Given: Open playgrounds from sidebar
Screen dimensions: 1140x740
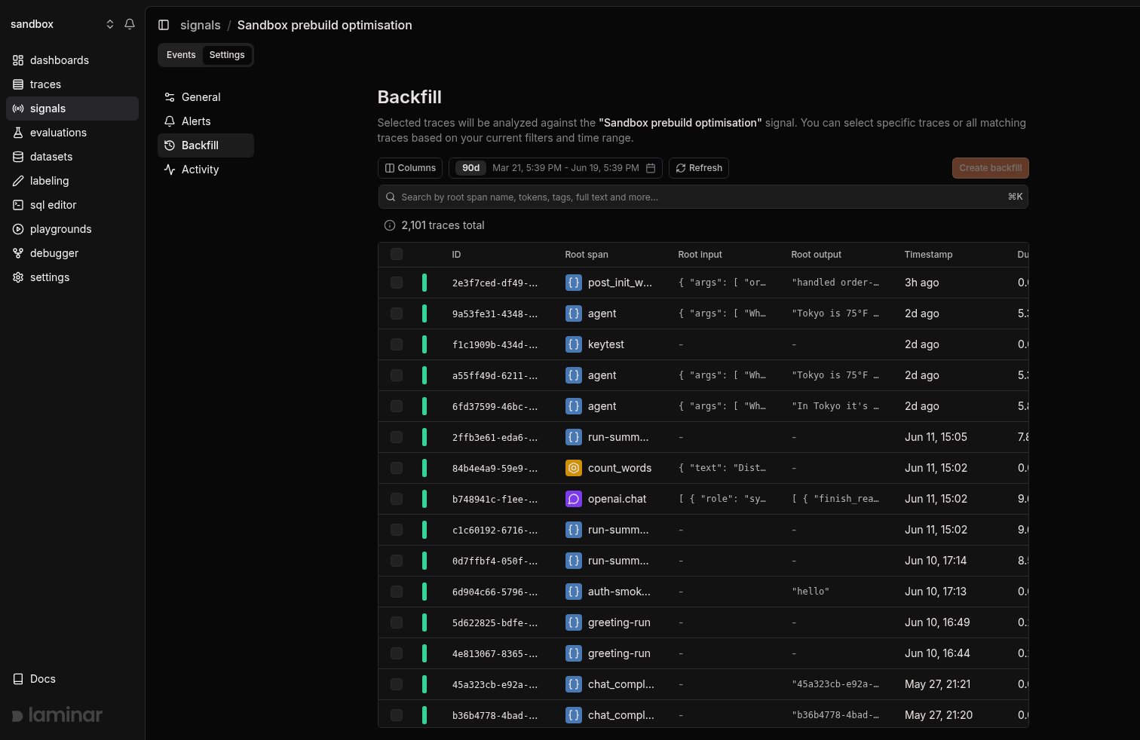Looking at the screenshot, I should click(x=72, y=229).
